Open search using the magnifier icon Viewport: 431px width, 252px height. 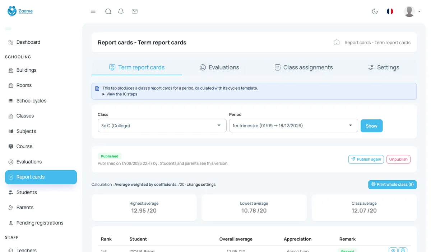click(x=108, y=11)
